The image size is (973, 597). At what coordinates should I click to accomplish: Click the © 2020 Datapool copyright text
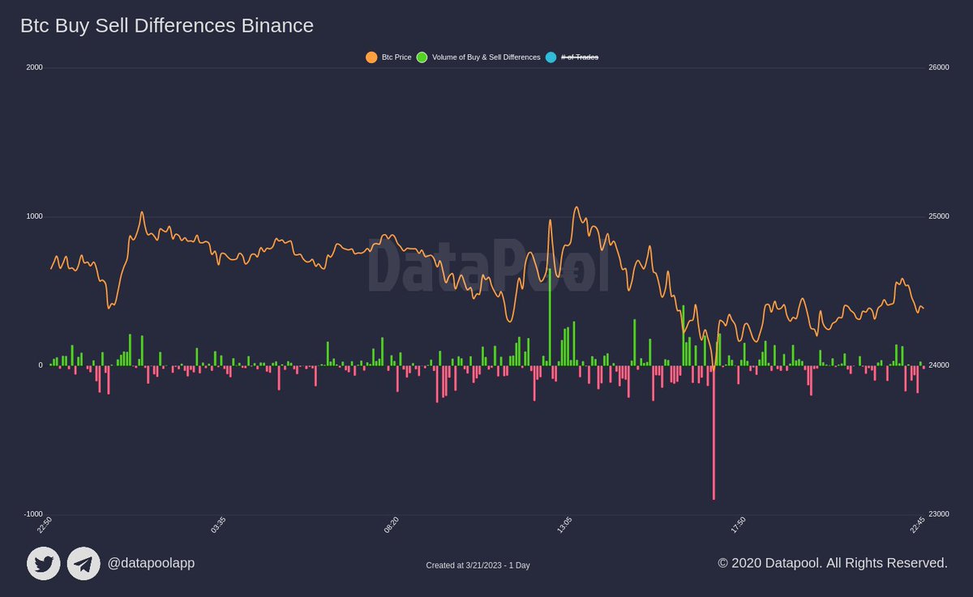coord(833,562)
